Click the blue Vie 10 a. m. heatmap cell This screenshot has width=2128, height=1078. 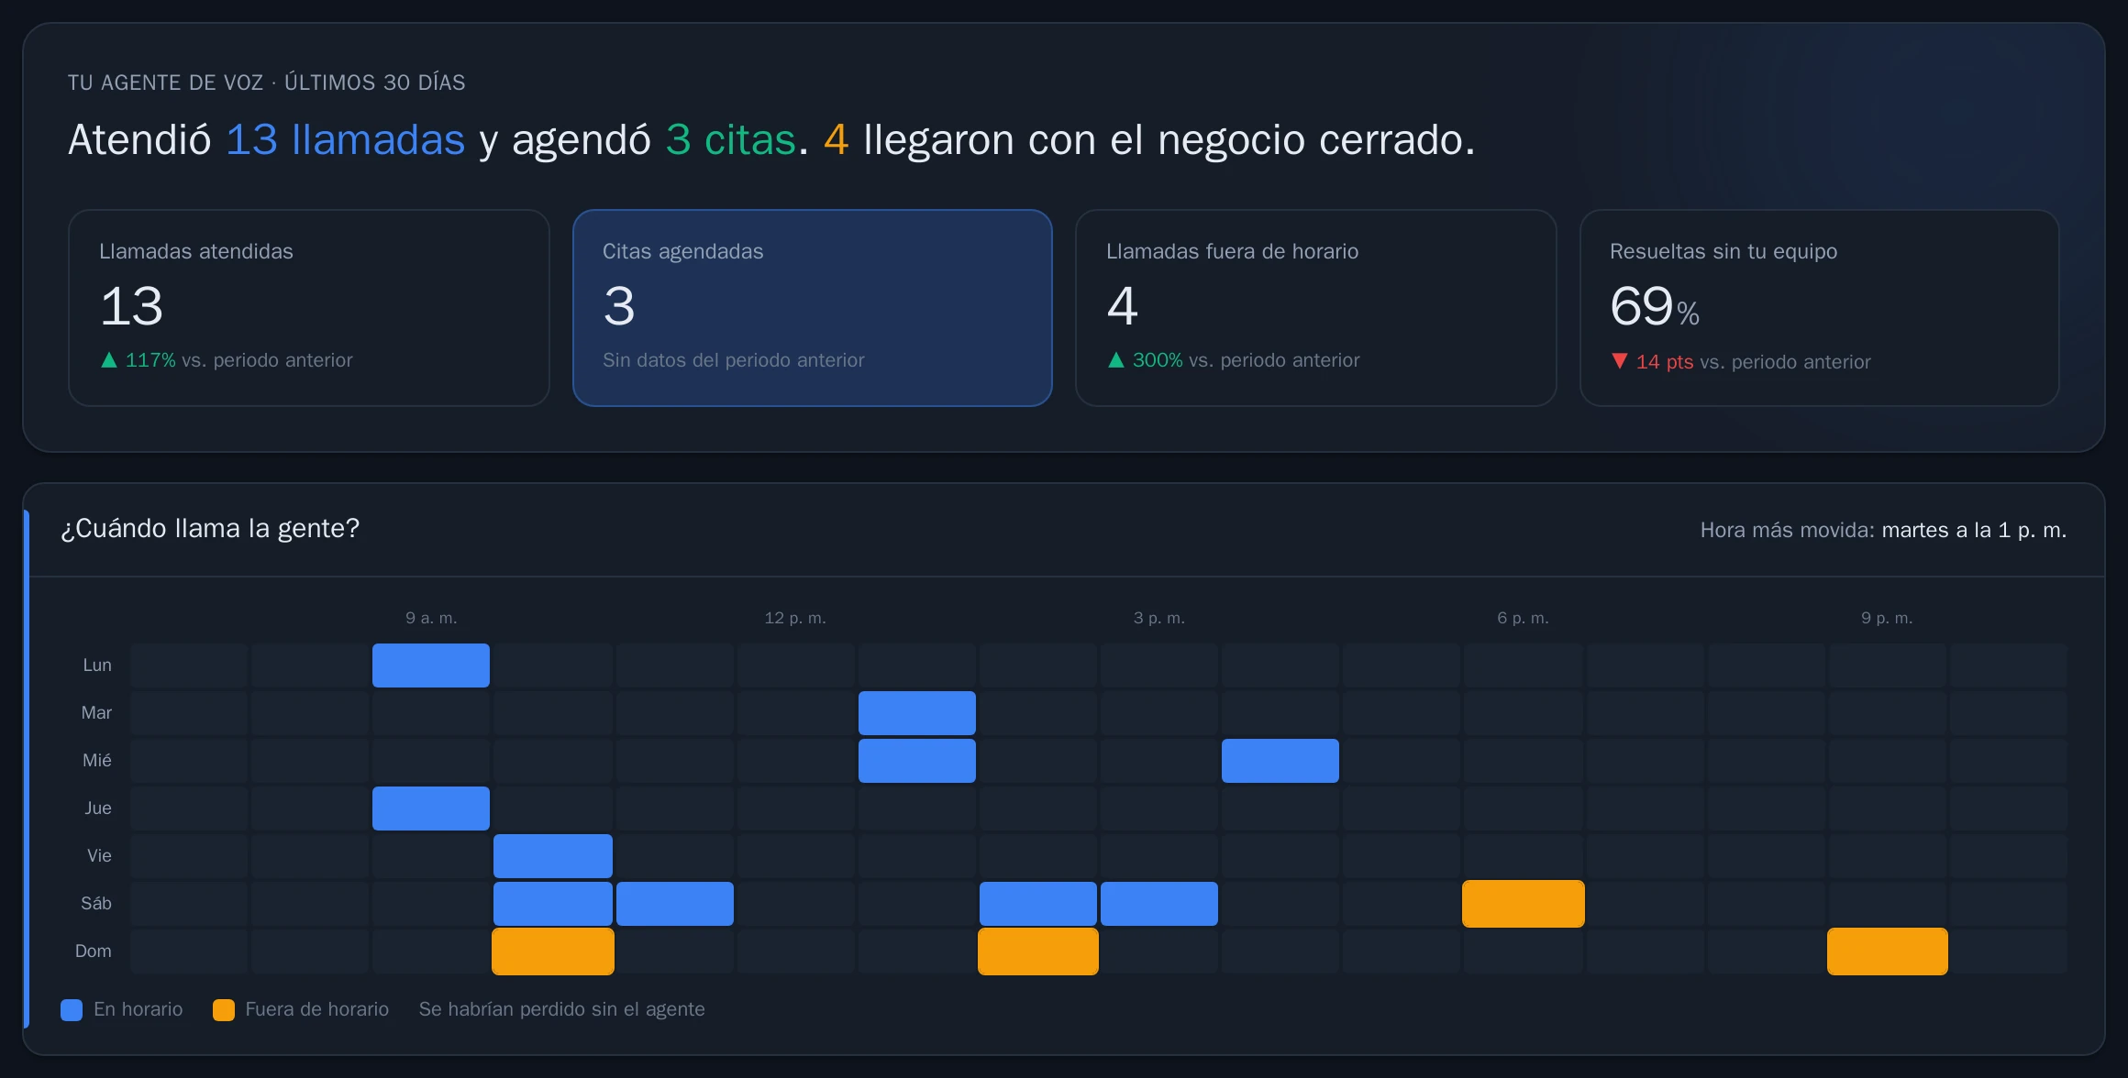[x=553, y=856]
